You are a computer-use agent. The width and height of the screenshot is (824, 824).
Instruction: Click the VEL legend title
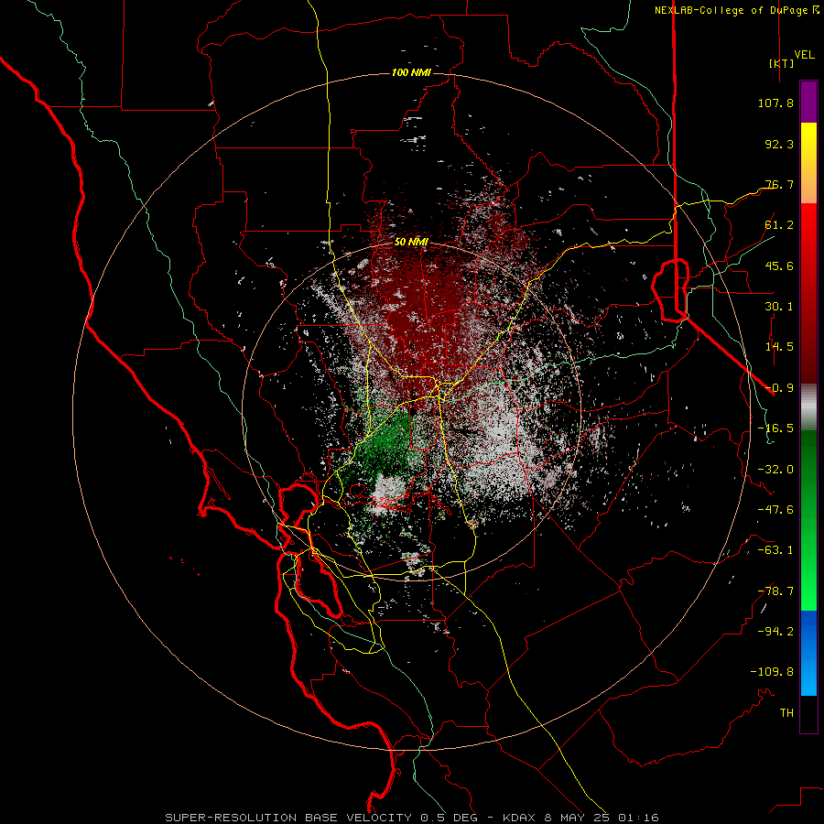[x=804, y=55]
